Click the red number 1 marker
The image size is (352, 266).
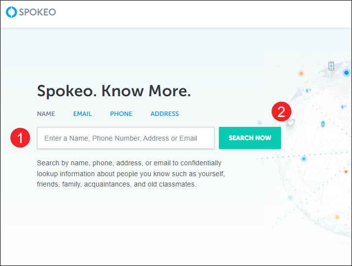pos(20,138)
